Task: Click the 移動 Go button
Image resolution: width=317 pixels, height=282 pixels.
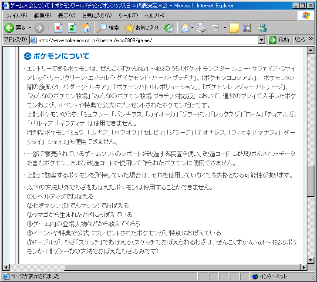Action: tap(279, 40)
